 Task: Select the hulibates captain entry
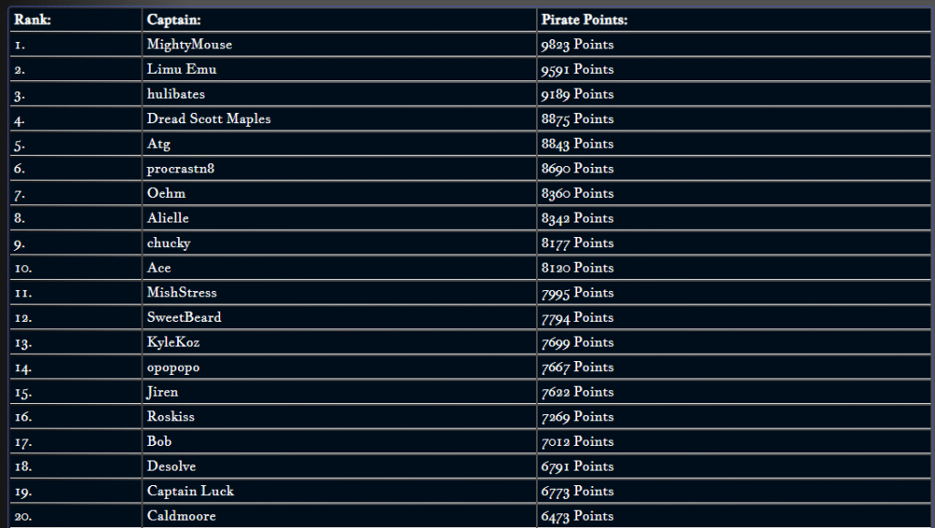[175, 94]
